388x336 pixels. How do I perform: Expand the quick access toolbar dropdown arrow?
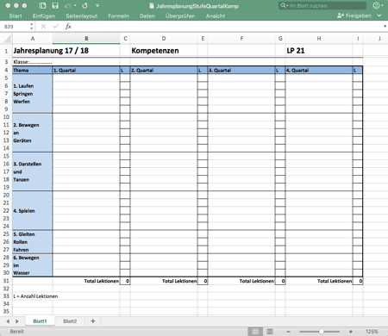[x=97, y=6]
